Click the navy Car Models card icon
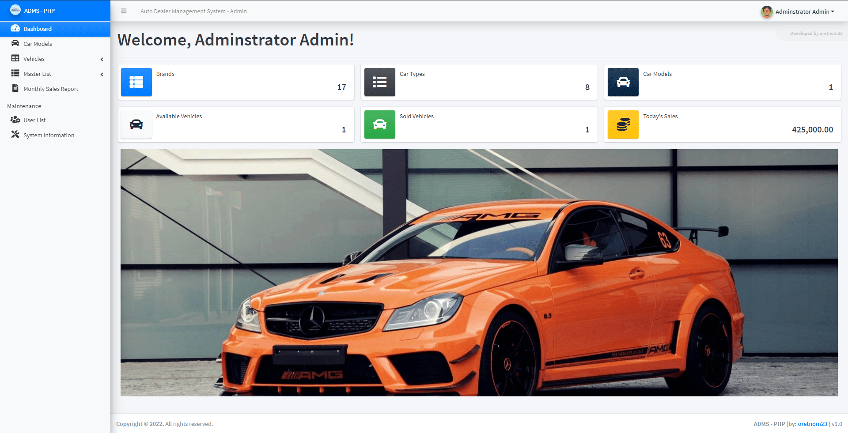The height and width of the screenshot is (433, 848). coord(623,82)
